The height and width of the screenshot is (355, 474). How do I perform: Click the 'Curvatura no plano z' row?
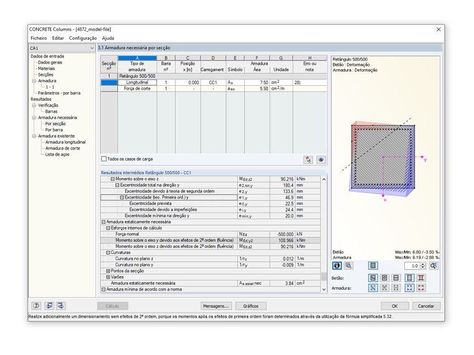(211, 258)
